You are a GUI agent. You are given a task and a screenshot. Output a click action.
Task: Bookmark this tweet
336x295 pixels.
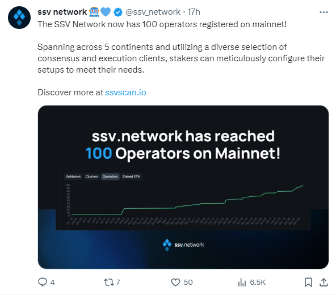pos(308,282)
